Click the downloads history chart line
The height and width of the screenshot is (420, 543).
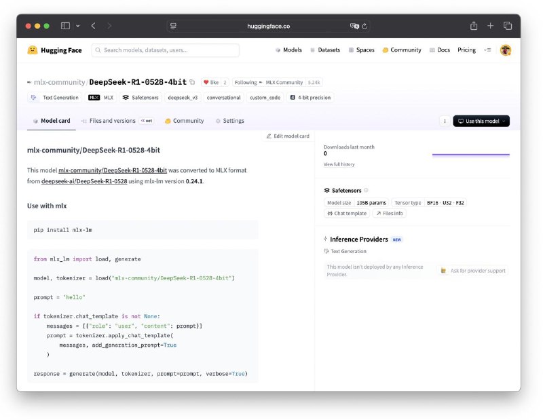point(471,155)
